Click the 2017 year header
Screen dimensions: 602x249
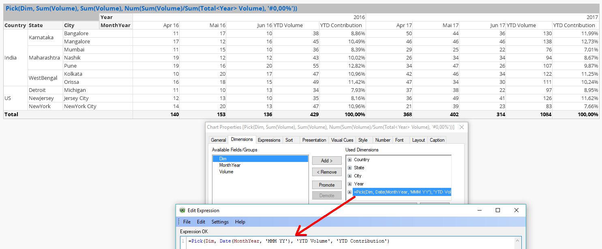tap(482, 17)
